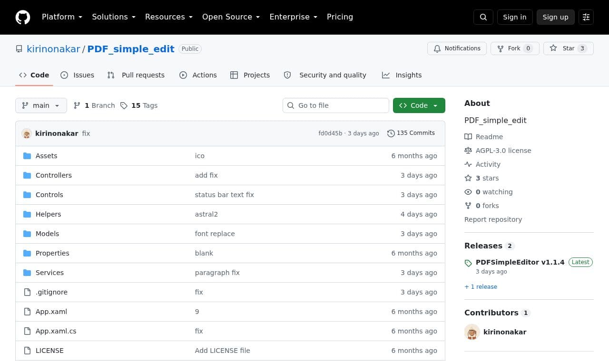Open the green Code dropdown button
Screen dimensions: 609x361
pyautogui.click(x=419, y=105)
